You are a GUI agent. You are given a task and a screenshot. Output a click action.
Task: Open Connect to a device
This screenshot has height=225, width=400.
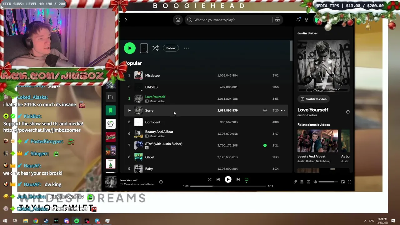[308, 182]
